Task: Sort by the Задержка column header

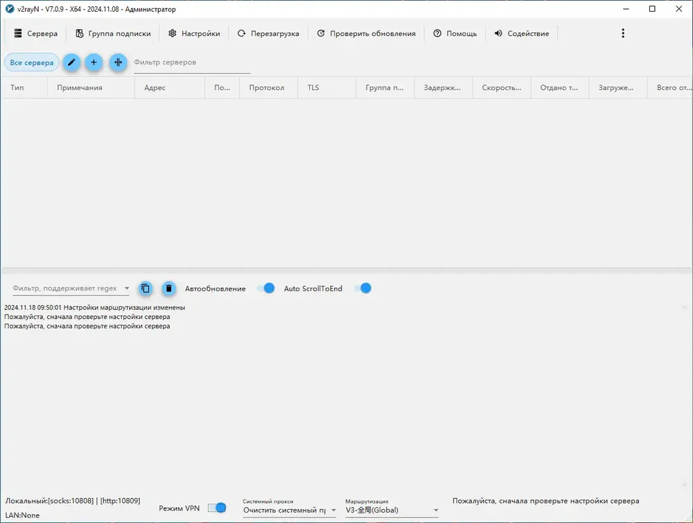Action: pyautogui.click(x=443, y=87)
